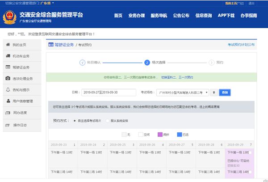Click the blue 已选 legend swatch
This screenshot has height=182, width=268.
[180, 135]
